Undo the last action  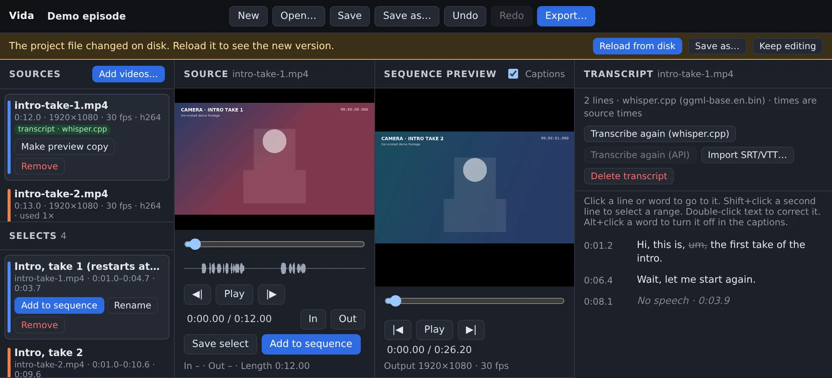tap(465, 16)
